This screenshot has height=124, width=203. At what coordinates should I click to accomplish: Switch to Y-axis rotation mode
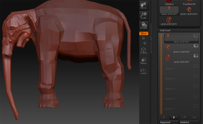pyautogui.click(x=144, y=38)
